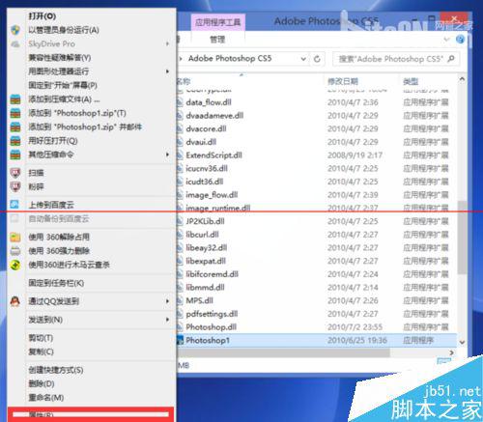Screen dimensions: 483x422
Task: Click the horizontal scrollbar thumb under the list
Action: 284,353
